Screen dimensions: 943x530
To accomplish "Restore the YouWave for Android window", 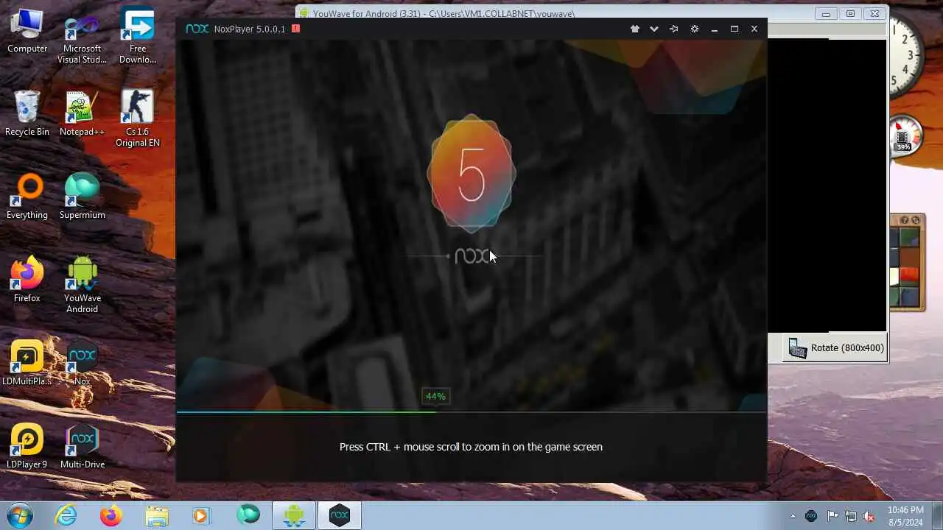I will pos(850,14).
